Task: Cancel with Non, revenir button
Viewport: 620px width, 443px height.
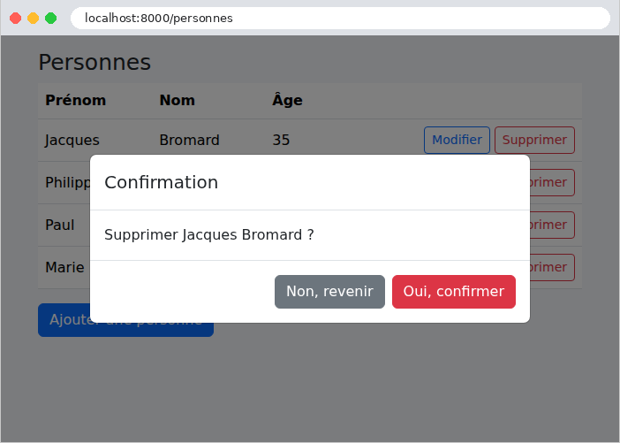Action: 329,292
